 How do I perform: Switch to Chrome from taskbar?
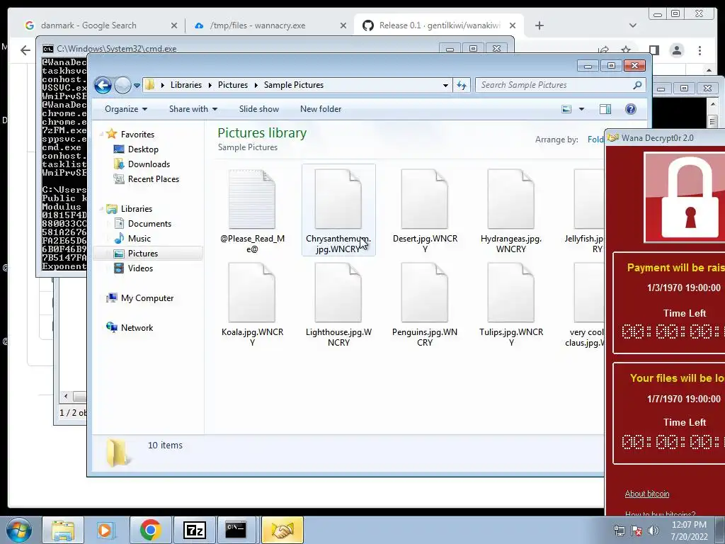tap(150, 530)
